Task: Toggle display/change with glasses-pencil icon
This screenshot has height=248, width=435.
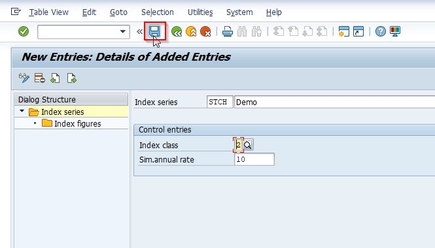Action: [24, 78]
